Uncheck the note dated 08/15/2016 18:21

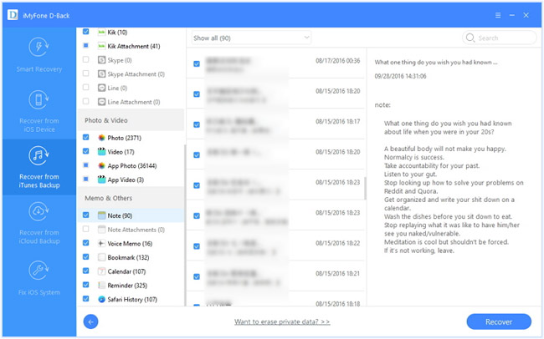[197, 276]
